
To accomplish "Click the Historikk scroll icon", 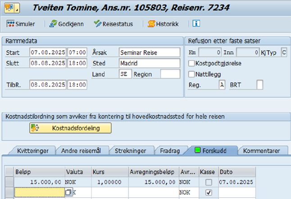I will (x=151, y=24).
